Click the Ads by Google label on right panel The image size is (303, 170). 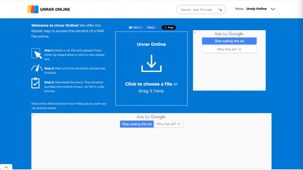pos(229,34)
